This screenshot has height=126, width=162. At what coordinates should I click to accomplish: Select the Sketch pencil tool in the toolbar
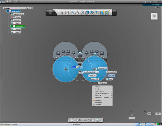tap(62, 13)
